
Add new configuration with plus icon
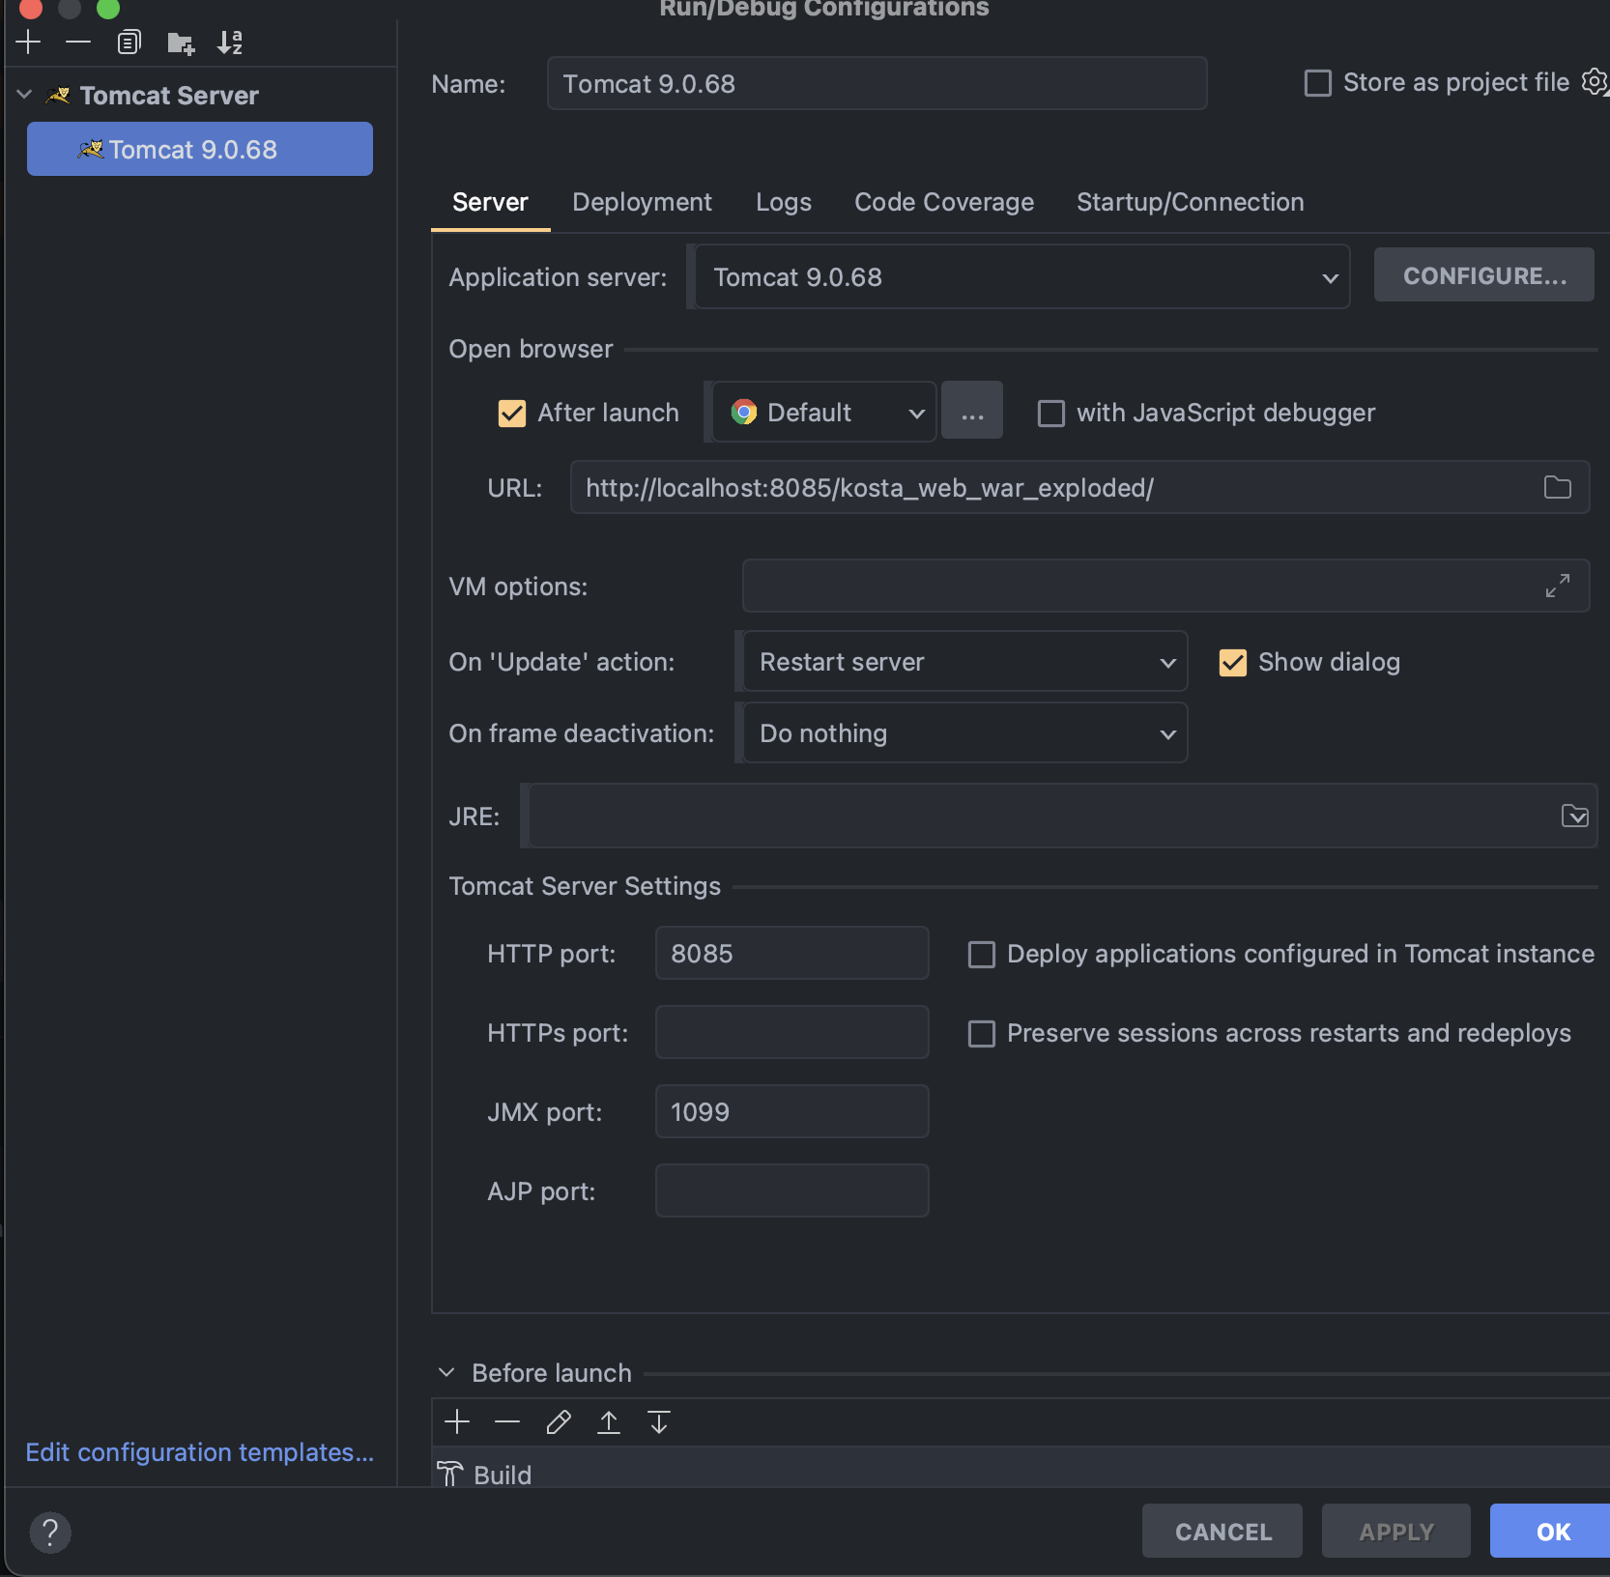29,43
